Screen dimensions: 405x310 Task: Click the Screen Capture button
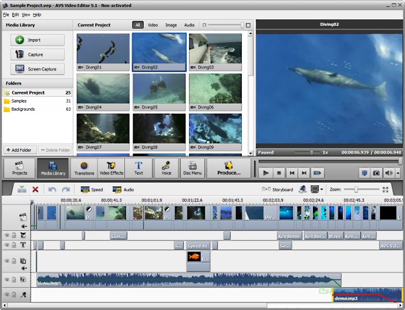(x=38, y=69)
